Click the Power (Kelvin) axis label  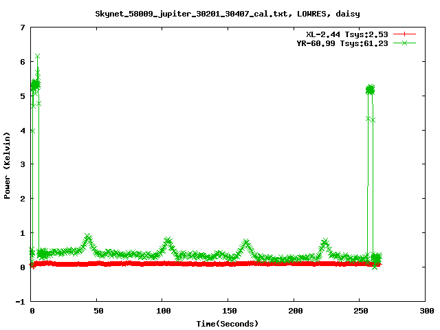pos(7,166)
